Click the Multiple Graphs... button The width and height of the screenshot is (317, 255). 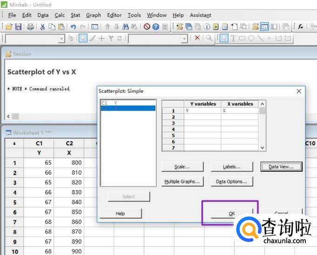[x=182, y=182]
